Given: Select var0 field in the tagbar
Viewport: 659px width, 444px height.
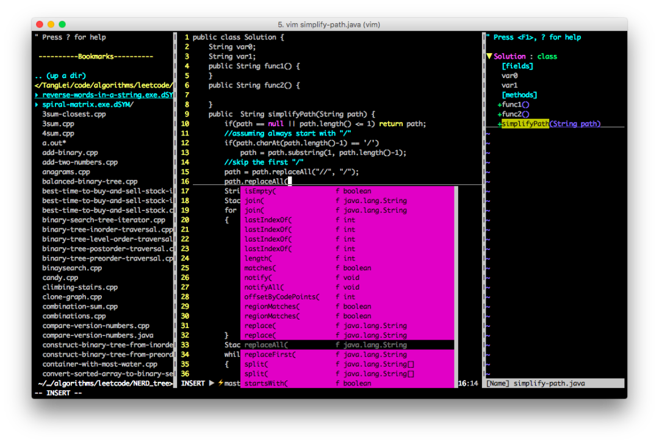Looking at the screenshot, I should coord(510,76).
